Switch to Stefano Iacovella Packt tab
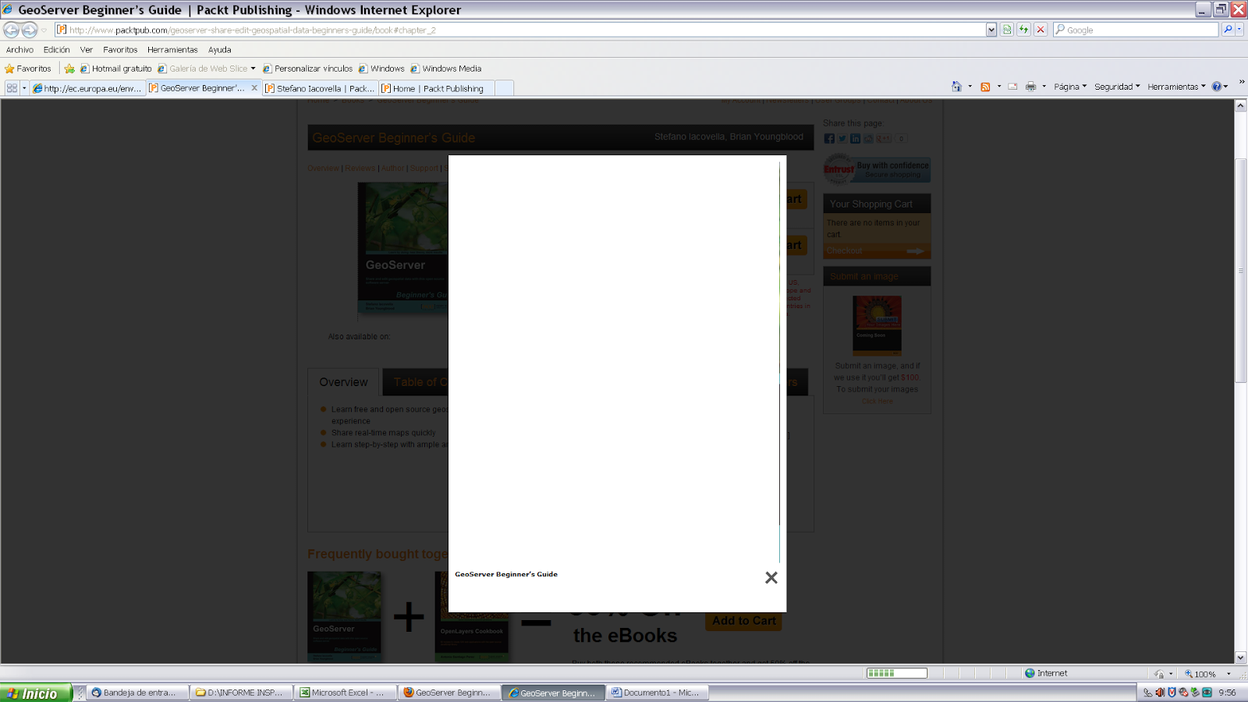 [x=320, y=88]
